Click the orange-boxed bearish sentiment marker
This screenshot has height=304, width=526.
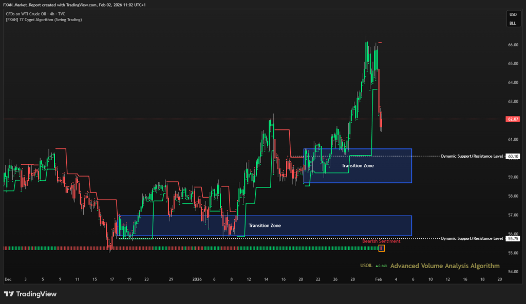(x=381, y=249)
